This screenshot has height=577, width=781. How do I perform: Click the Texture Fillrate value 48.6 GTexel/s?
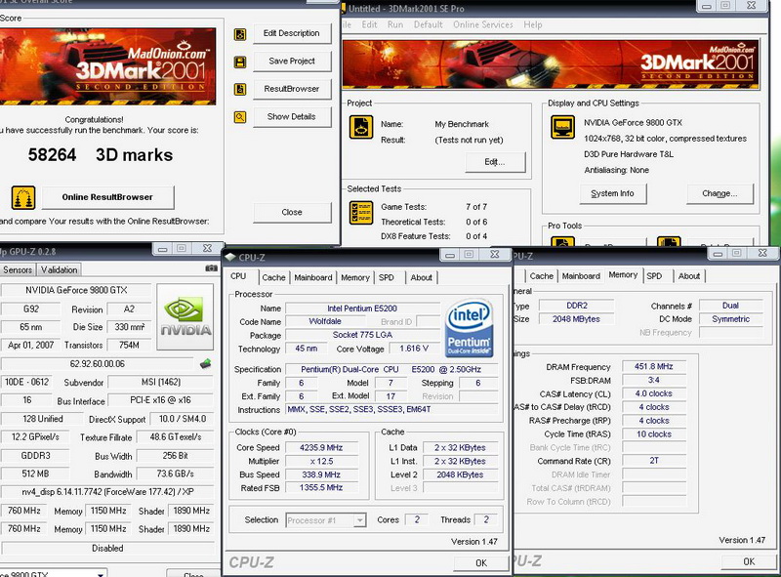pyautogui.click(x=176, y=437)
